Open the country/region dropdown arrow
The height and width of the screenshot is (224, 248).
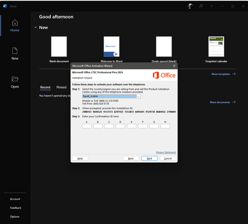[x=138, y=96]
